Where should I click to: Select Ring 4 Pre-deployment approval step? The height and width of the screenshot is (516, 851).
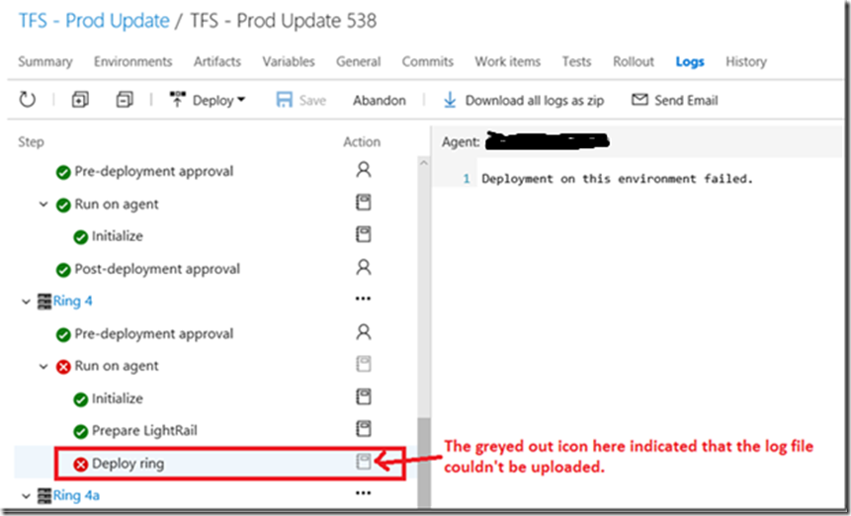pos(153,334)
